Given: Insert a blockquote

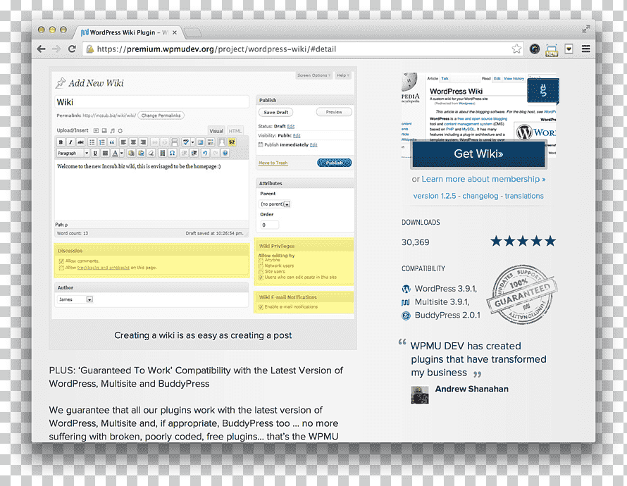Looking at the screenshot, I should tap(112, 142).
